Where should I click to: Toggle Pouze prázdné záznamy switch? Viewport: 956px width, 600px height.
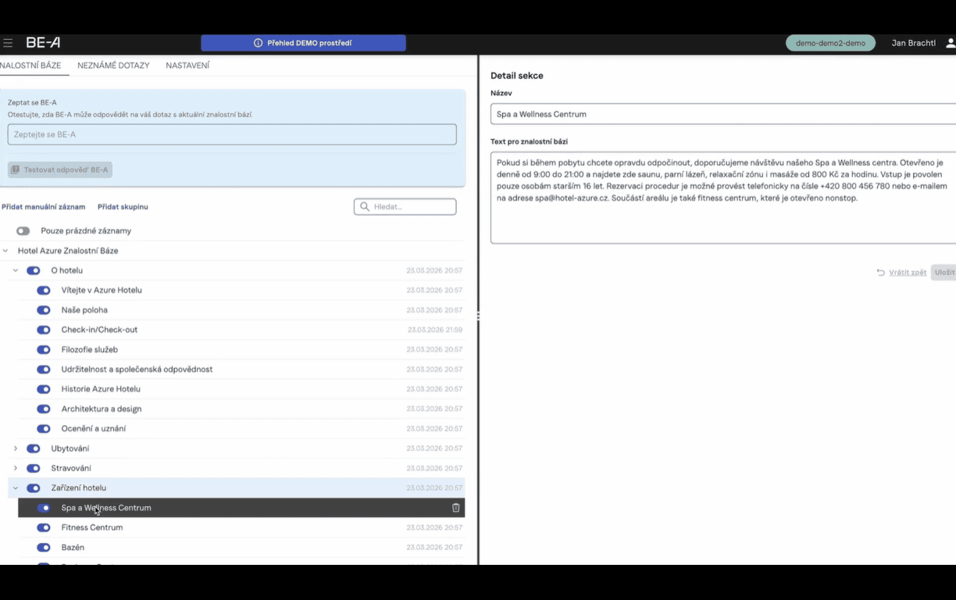(23, 231)
